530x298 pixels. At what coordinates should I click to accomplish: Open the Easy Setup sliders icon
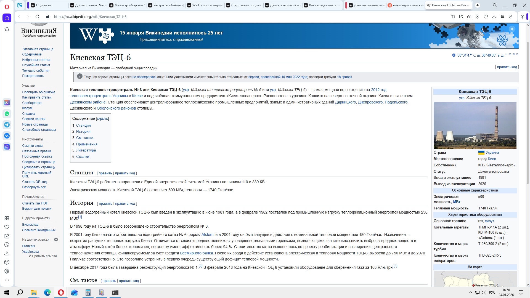502,17
